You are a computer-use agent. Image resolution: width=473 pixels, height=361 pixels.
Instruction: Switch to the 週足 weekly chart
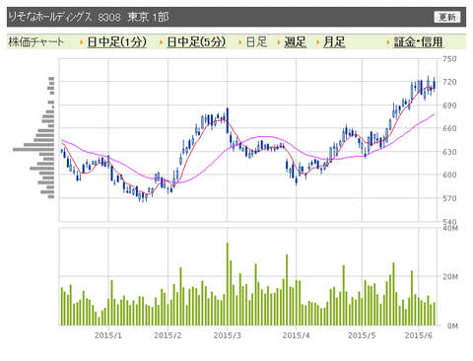tap(295, 42)
